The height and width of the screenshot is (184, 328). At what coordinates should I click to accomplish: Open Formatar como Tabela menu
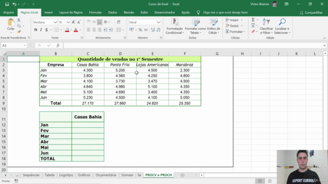coord(195,26)
